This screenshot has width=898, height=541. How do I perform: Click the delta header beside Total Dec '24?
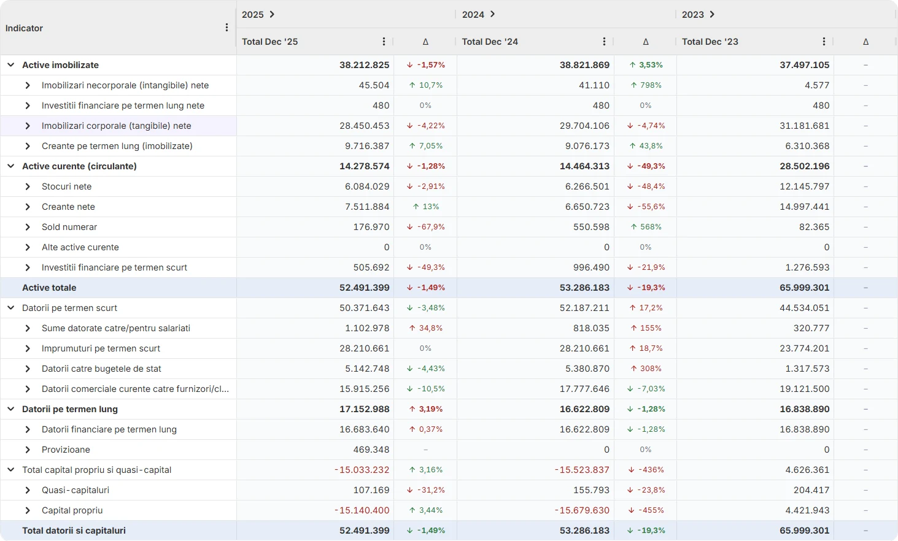pos(646,42)
